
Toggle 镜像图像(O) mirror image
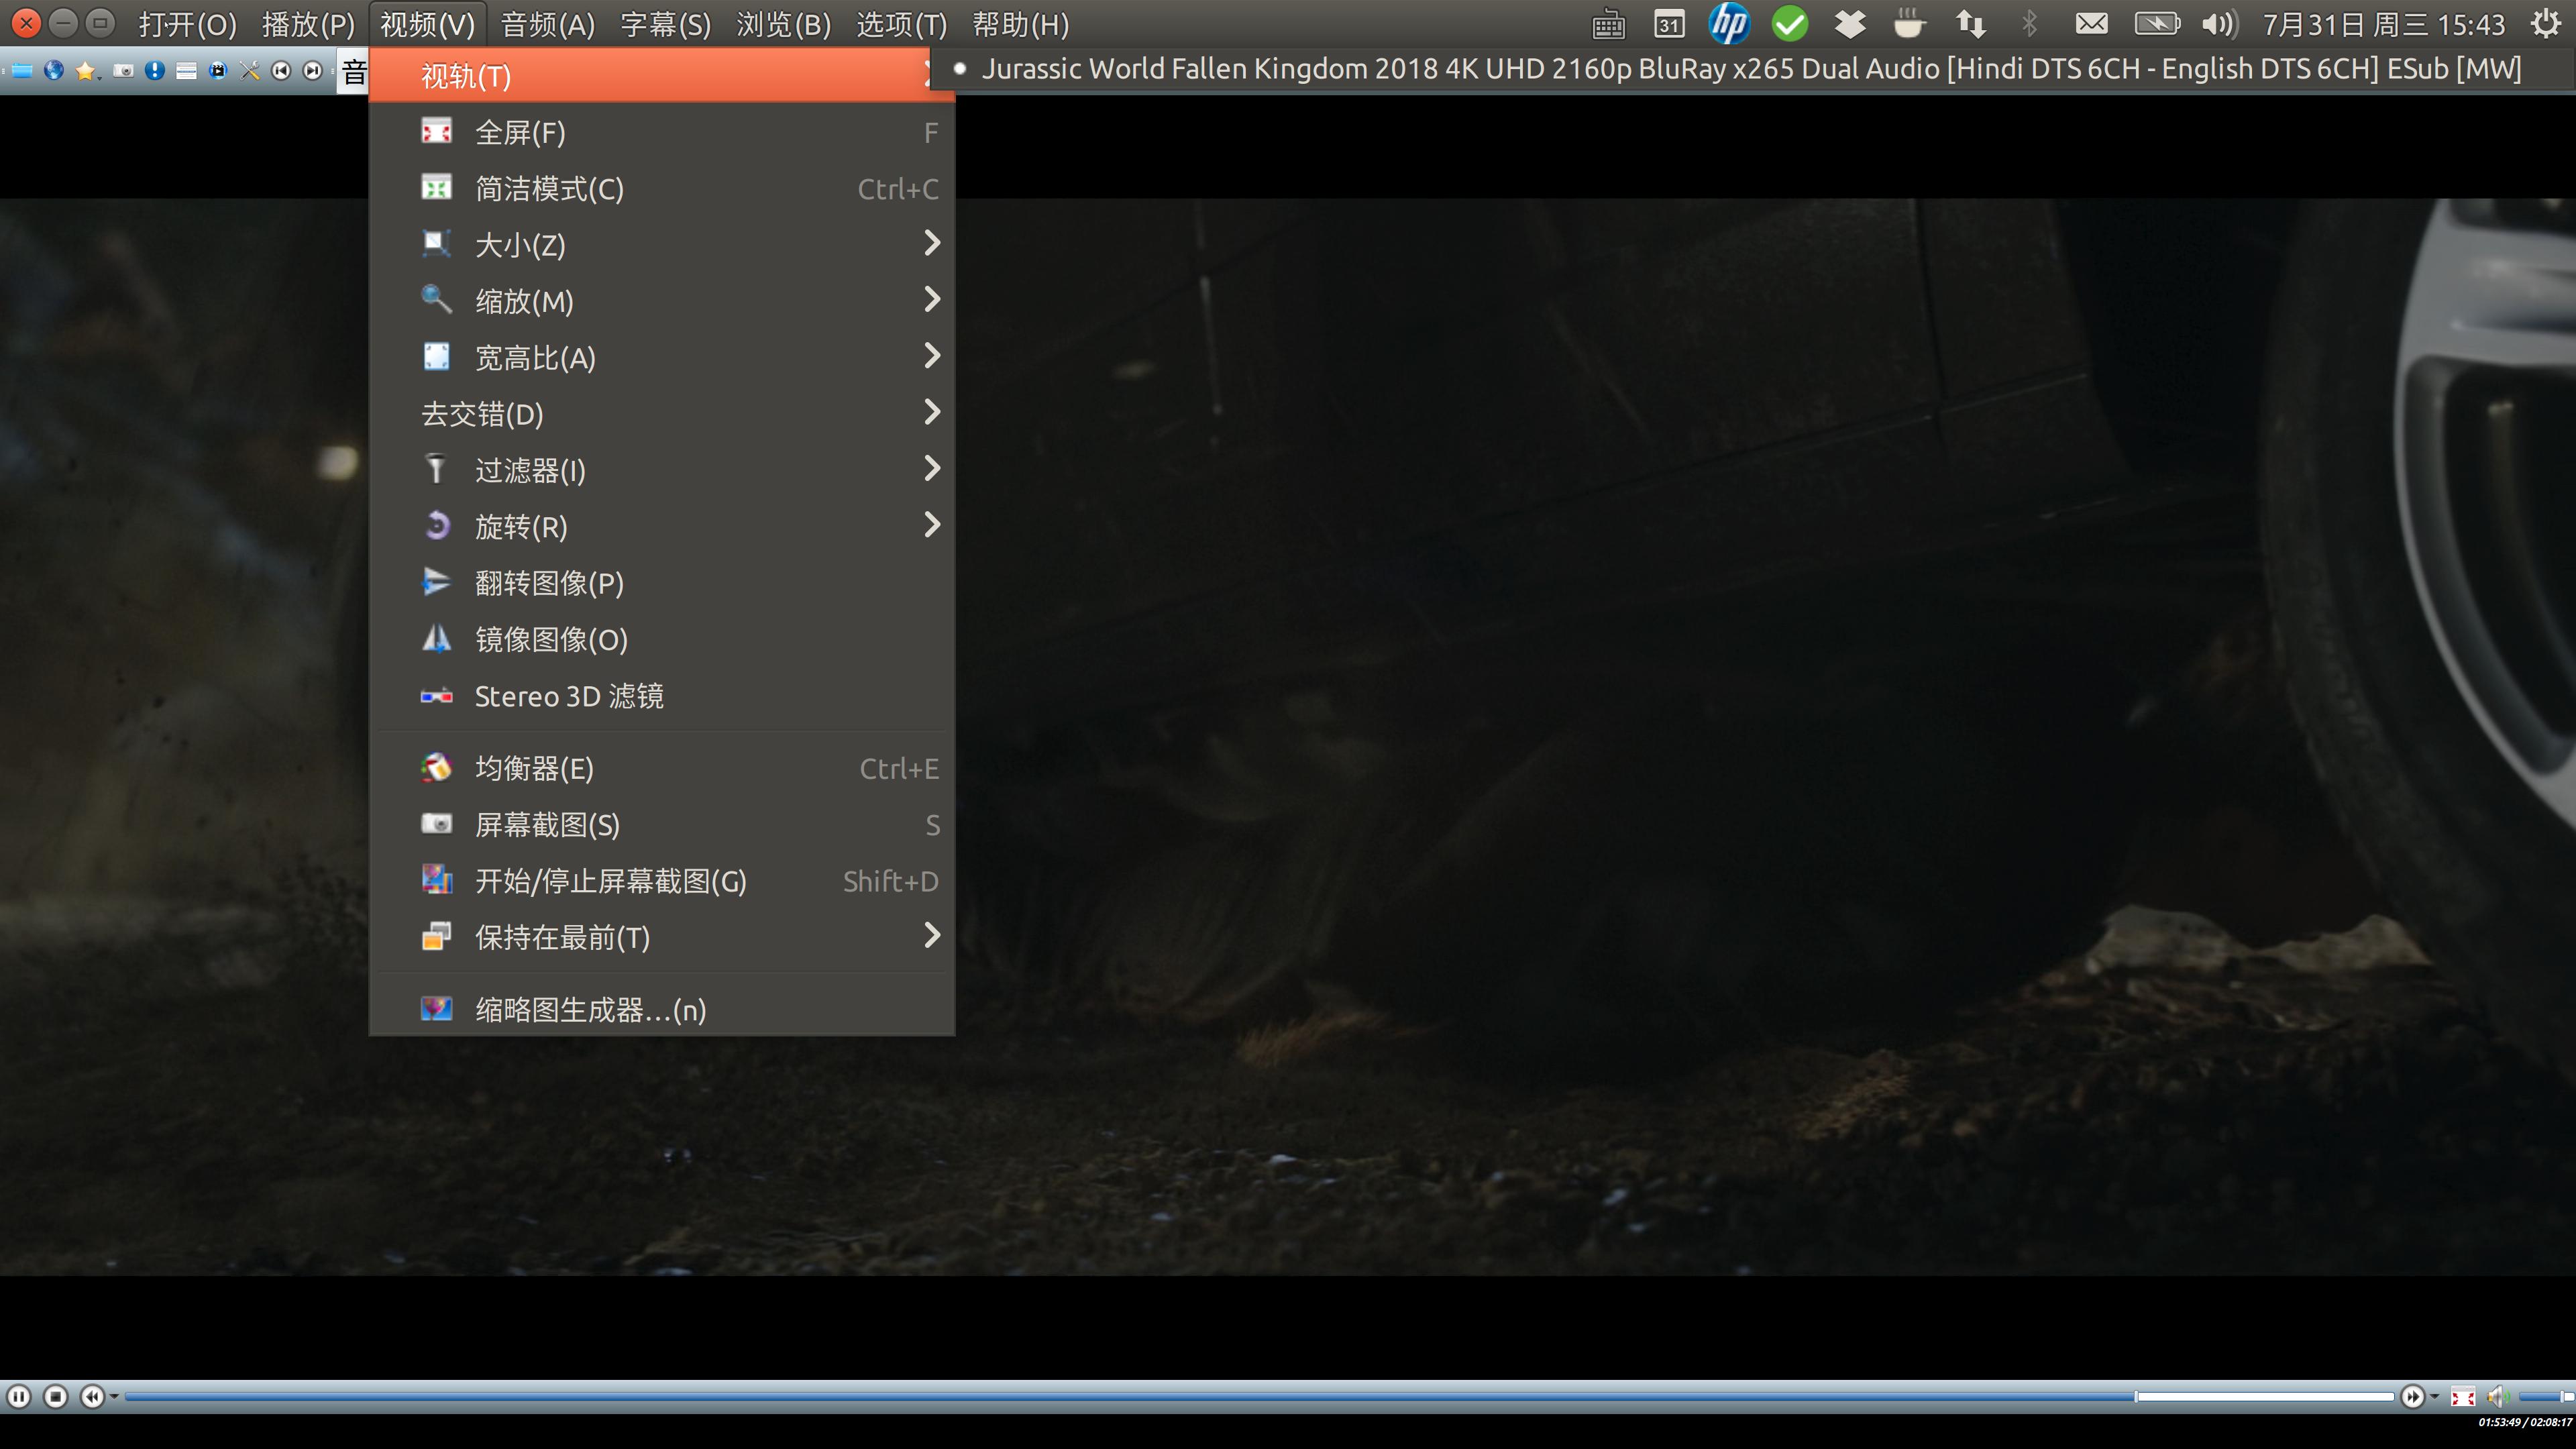pyautogui.click(x=662, y=640)
